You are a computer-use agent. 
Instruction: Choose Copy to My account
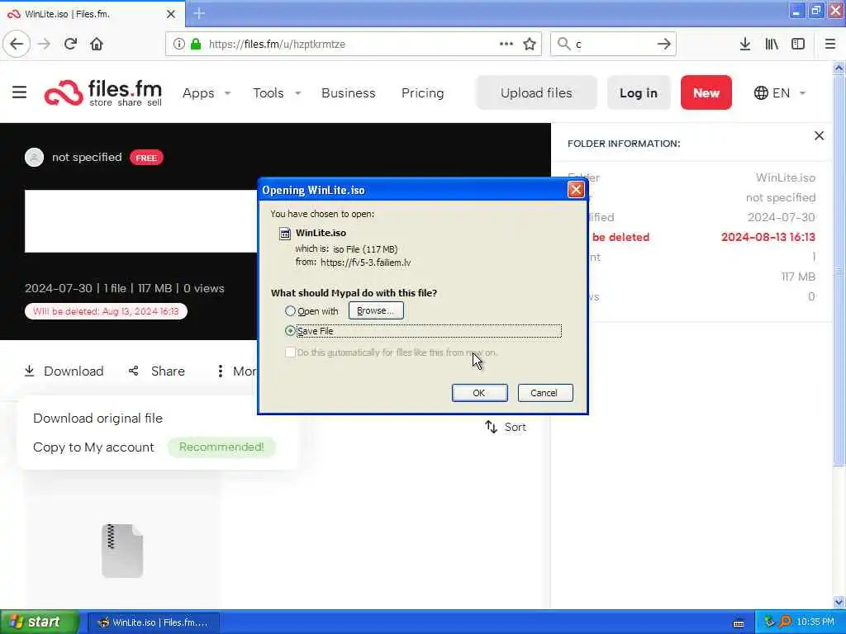click(x=93, y=447)
